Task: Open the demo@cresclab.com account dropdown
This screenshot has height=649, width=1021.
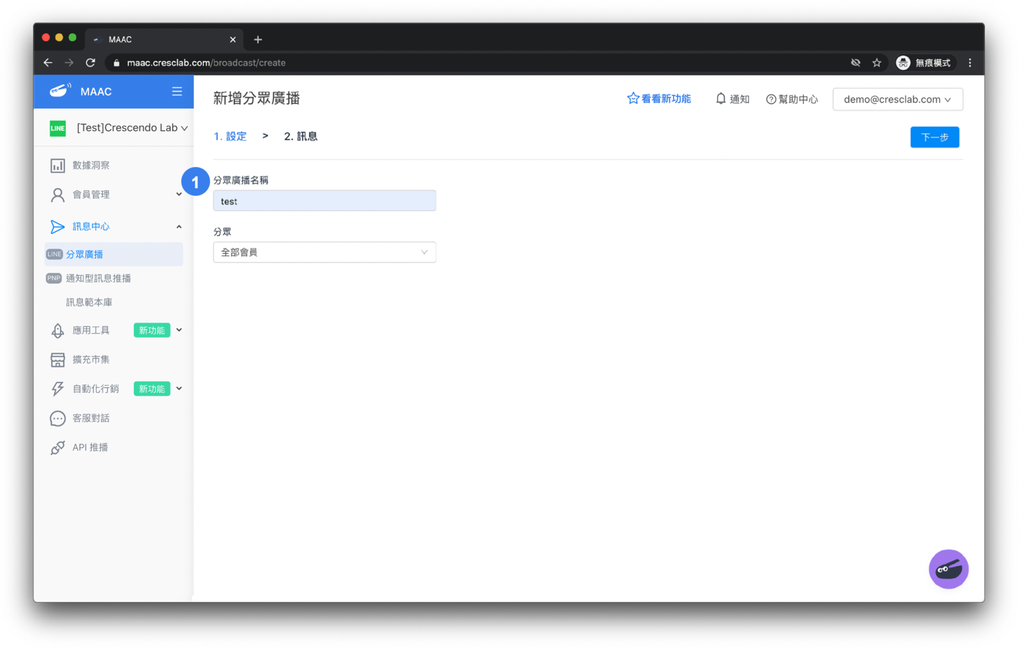Action: (x=897, y=99)
